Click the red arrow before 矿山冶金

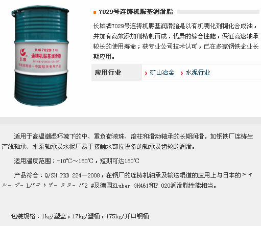(x=146, y=73)
